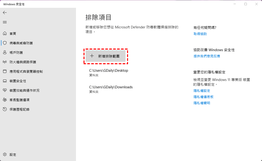Click 變更您的隱私權設定 heading
This screenshot has width=262, height=161.
[x=209, y=72]
